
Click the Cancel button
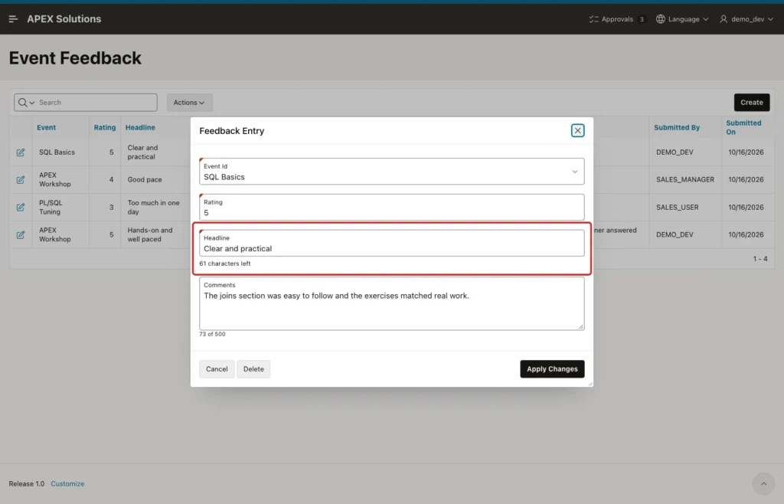click(217, 369)
